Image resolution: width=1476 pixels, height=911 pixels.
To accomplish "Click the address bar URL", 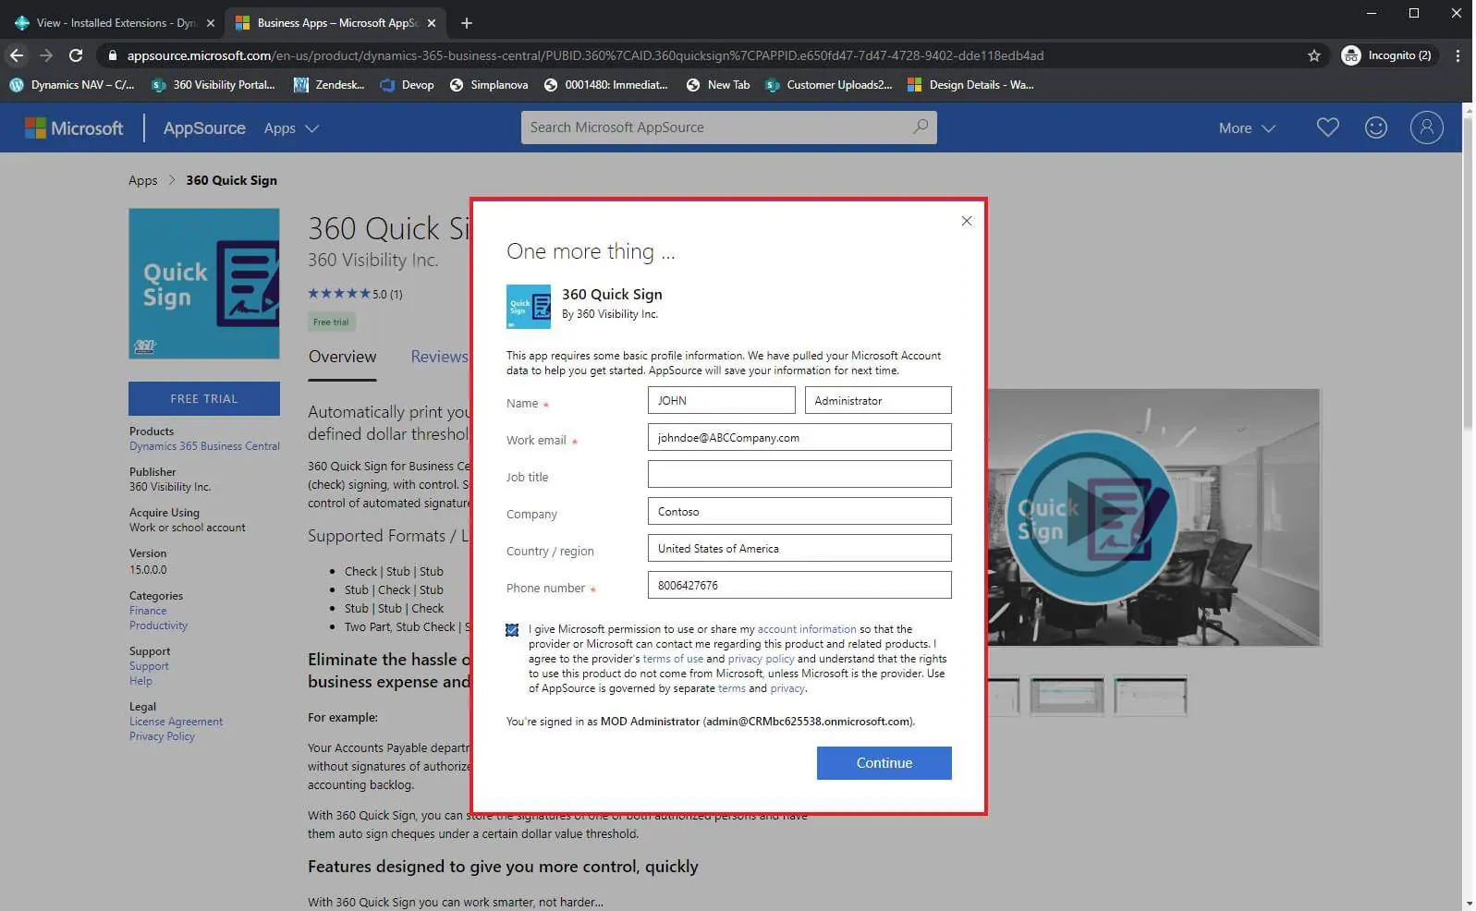I will click(x=585, y=55).
